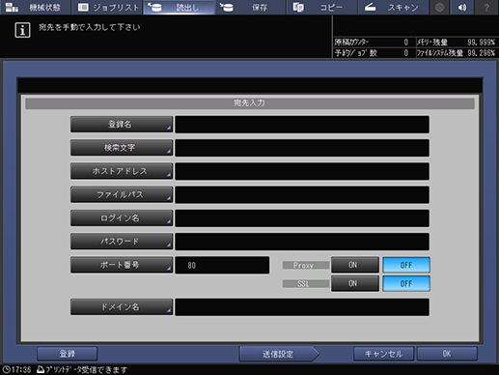The image size is (499, 375).
Task: Click the ファイルシステム残量 99.296% value
Action: [481, 53]
